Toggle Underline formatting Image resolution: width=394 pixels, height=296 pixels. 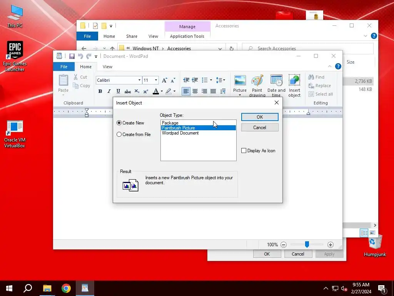point(118,91)
